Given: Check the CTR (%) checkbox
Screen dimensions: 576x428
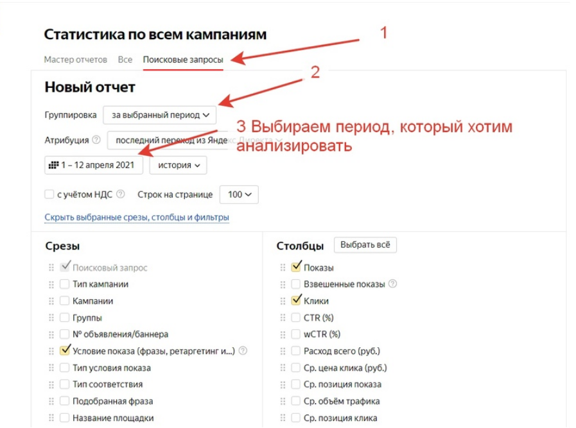Looking at the screenshot, I should click(x=295, y=318).
